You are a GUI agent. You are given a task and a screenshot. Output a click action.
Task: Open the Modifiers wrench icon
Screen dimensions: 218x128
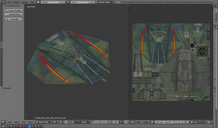coord(27,126)
